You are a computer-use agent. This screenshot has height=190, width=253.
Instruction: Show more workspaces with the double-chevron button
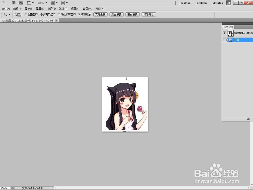click(229, 3)
